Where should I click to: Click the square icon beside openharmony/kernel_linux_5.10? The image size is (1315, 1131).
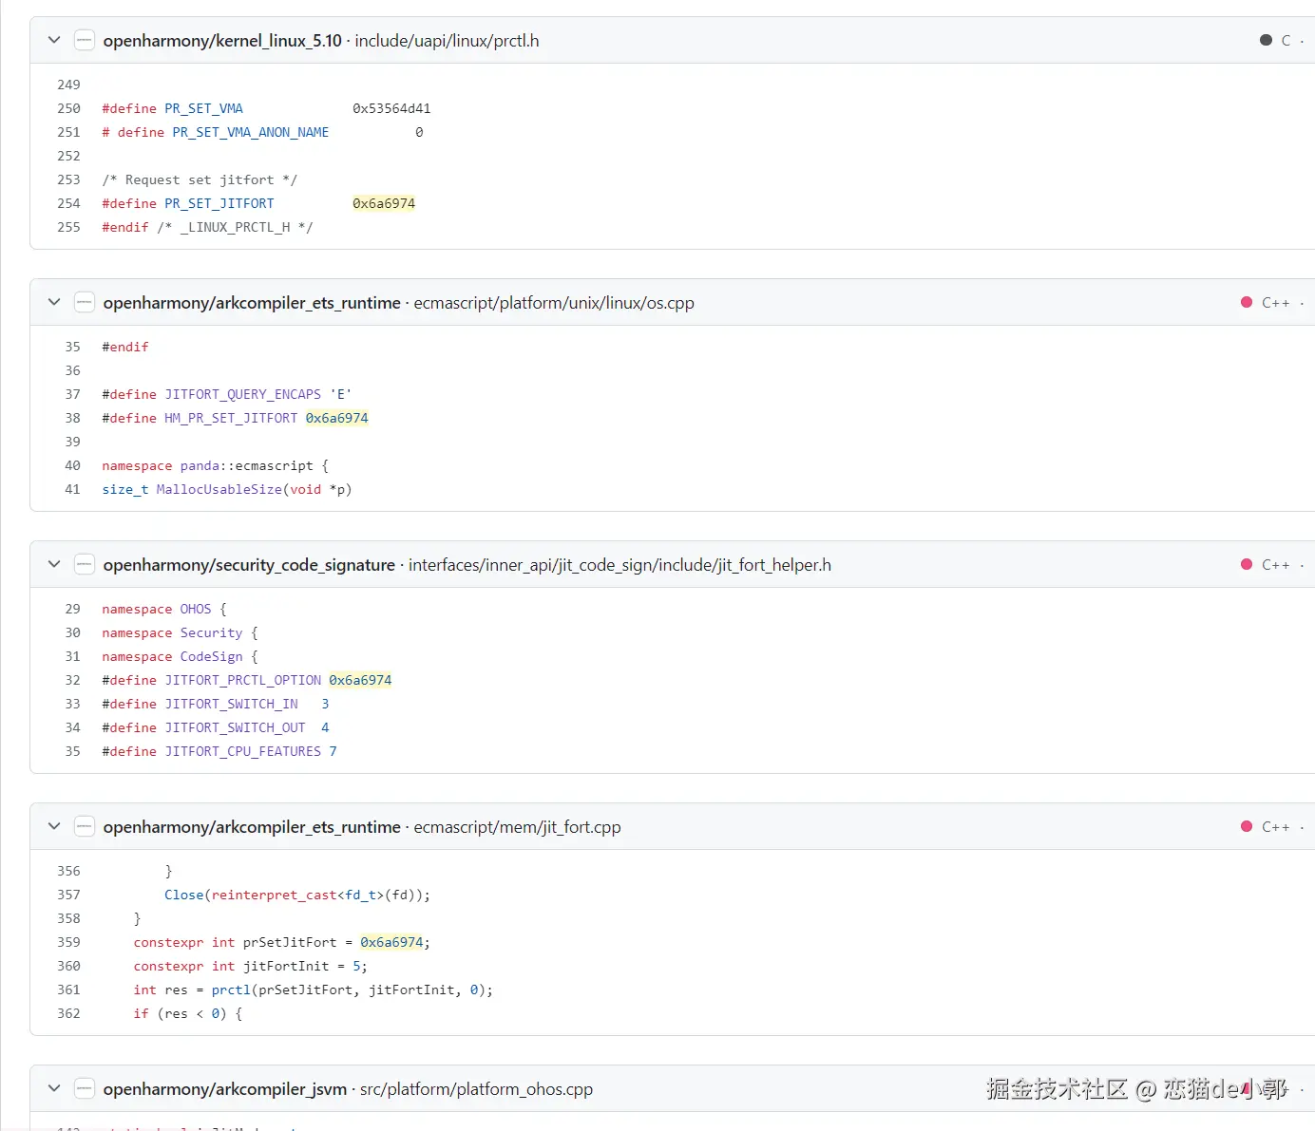click(85, 40)
